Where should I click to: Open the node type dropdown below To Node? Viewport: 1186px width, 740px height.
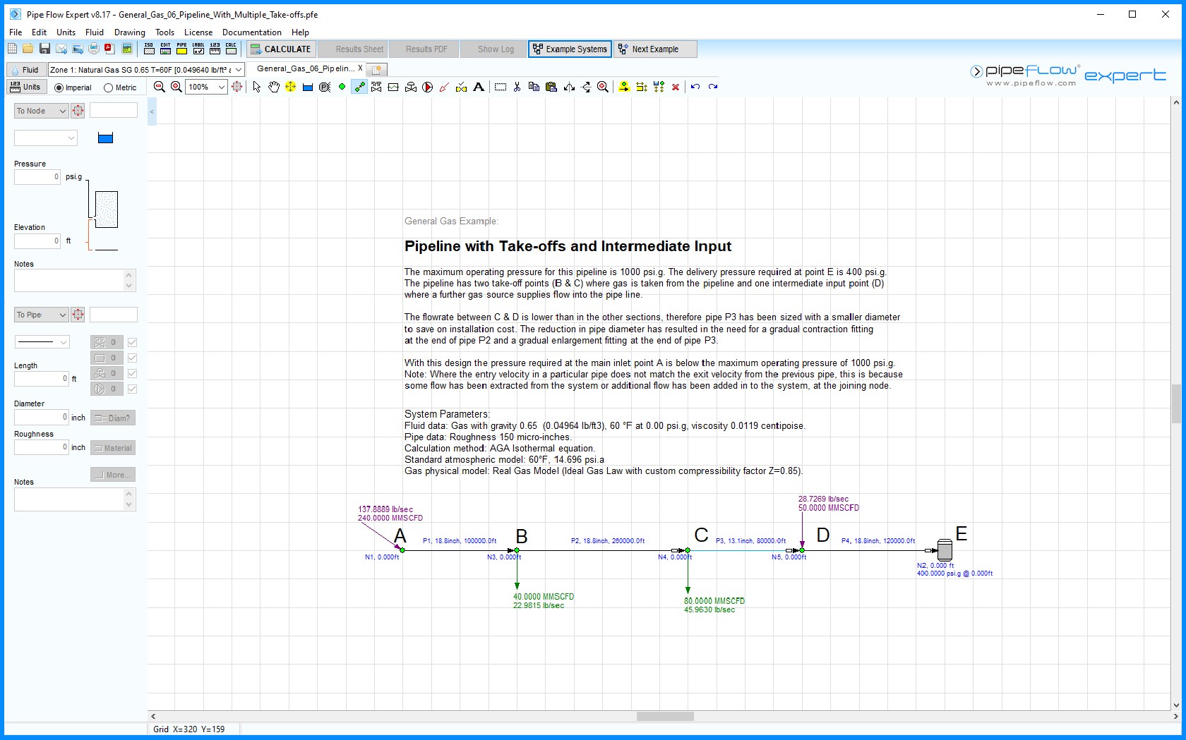coord(45,138)
